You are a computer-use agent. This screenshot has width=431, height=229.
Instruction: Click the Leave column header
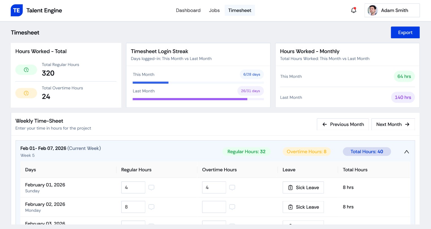pos(289,170)
